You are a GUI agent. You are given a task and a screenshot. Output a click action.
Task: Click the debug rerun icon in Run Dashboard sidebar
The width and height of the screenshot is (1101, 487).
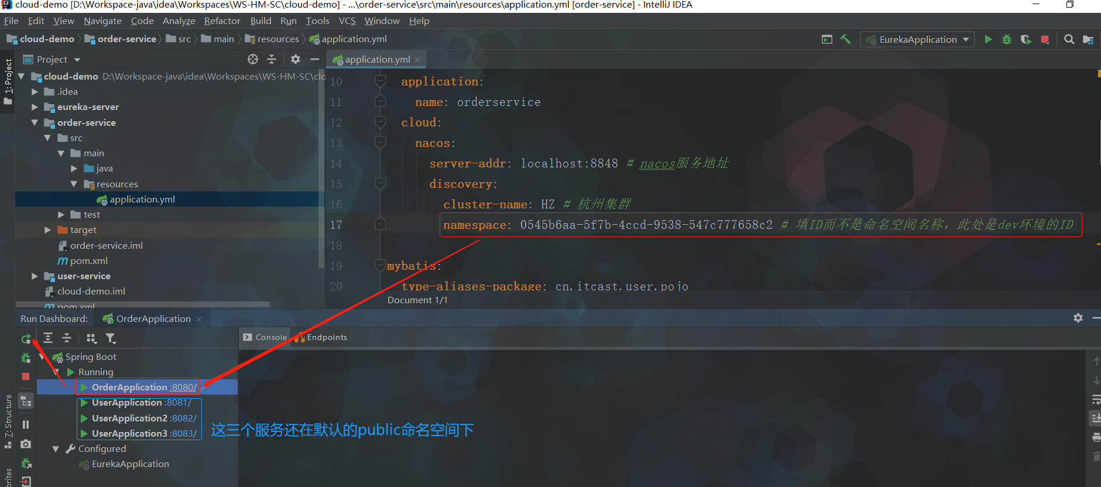(26, 358)
